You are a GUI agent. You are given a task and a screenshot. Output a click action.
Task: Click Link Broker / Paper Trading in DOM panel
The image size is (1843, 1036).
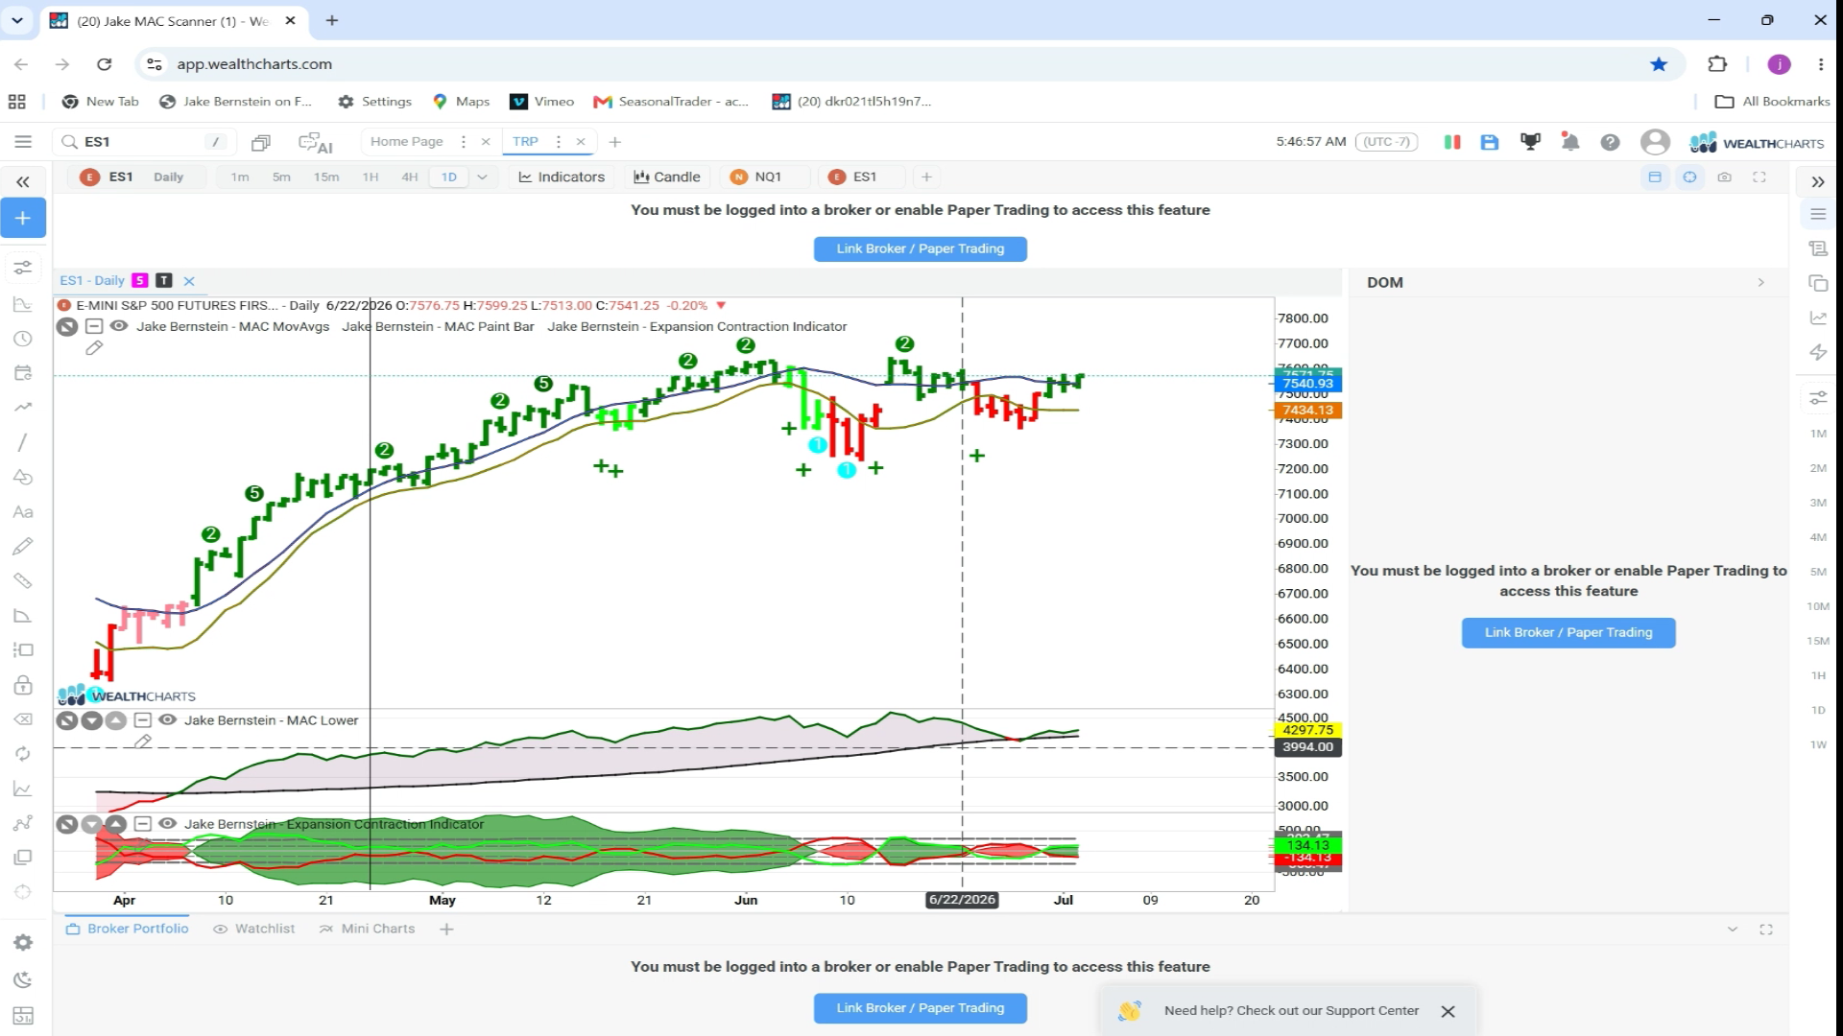click(x=1568, y=632)
